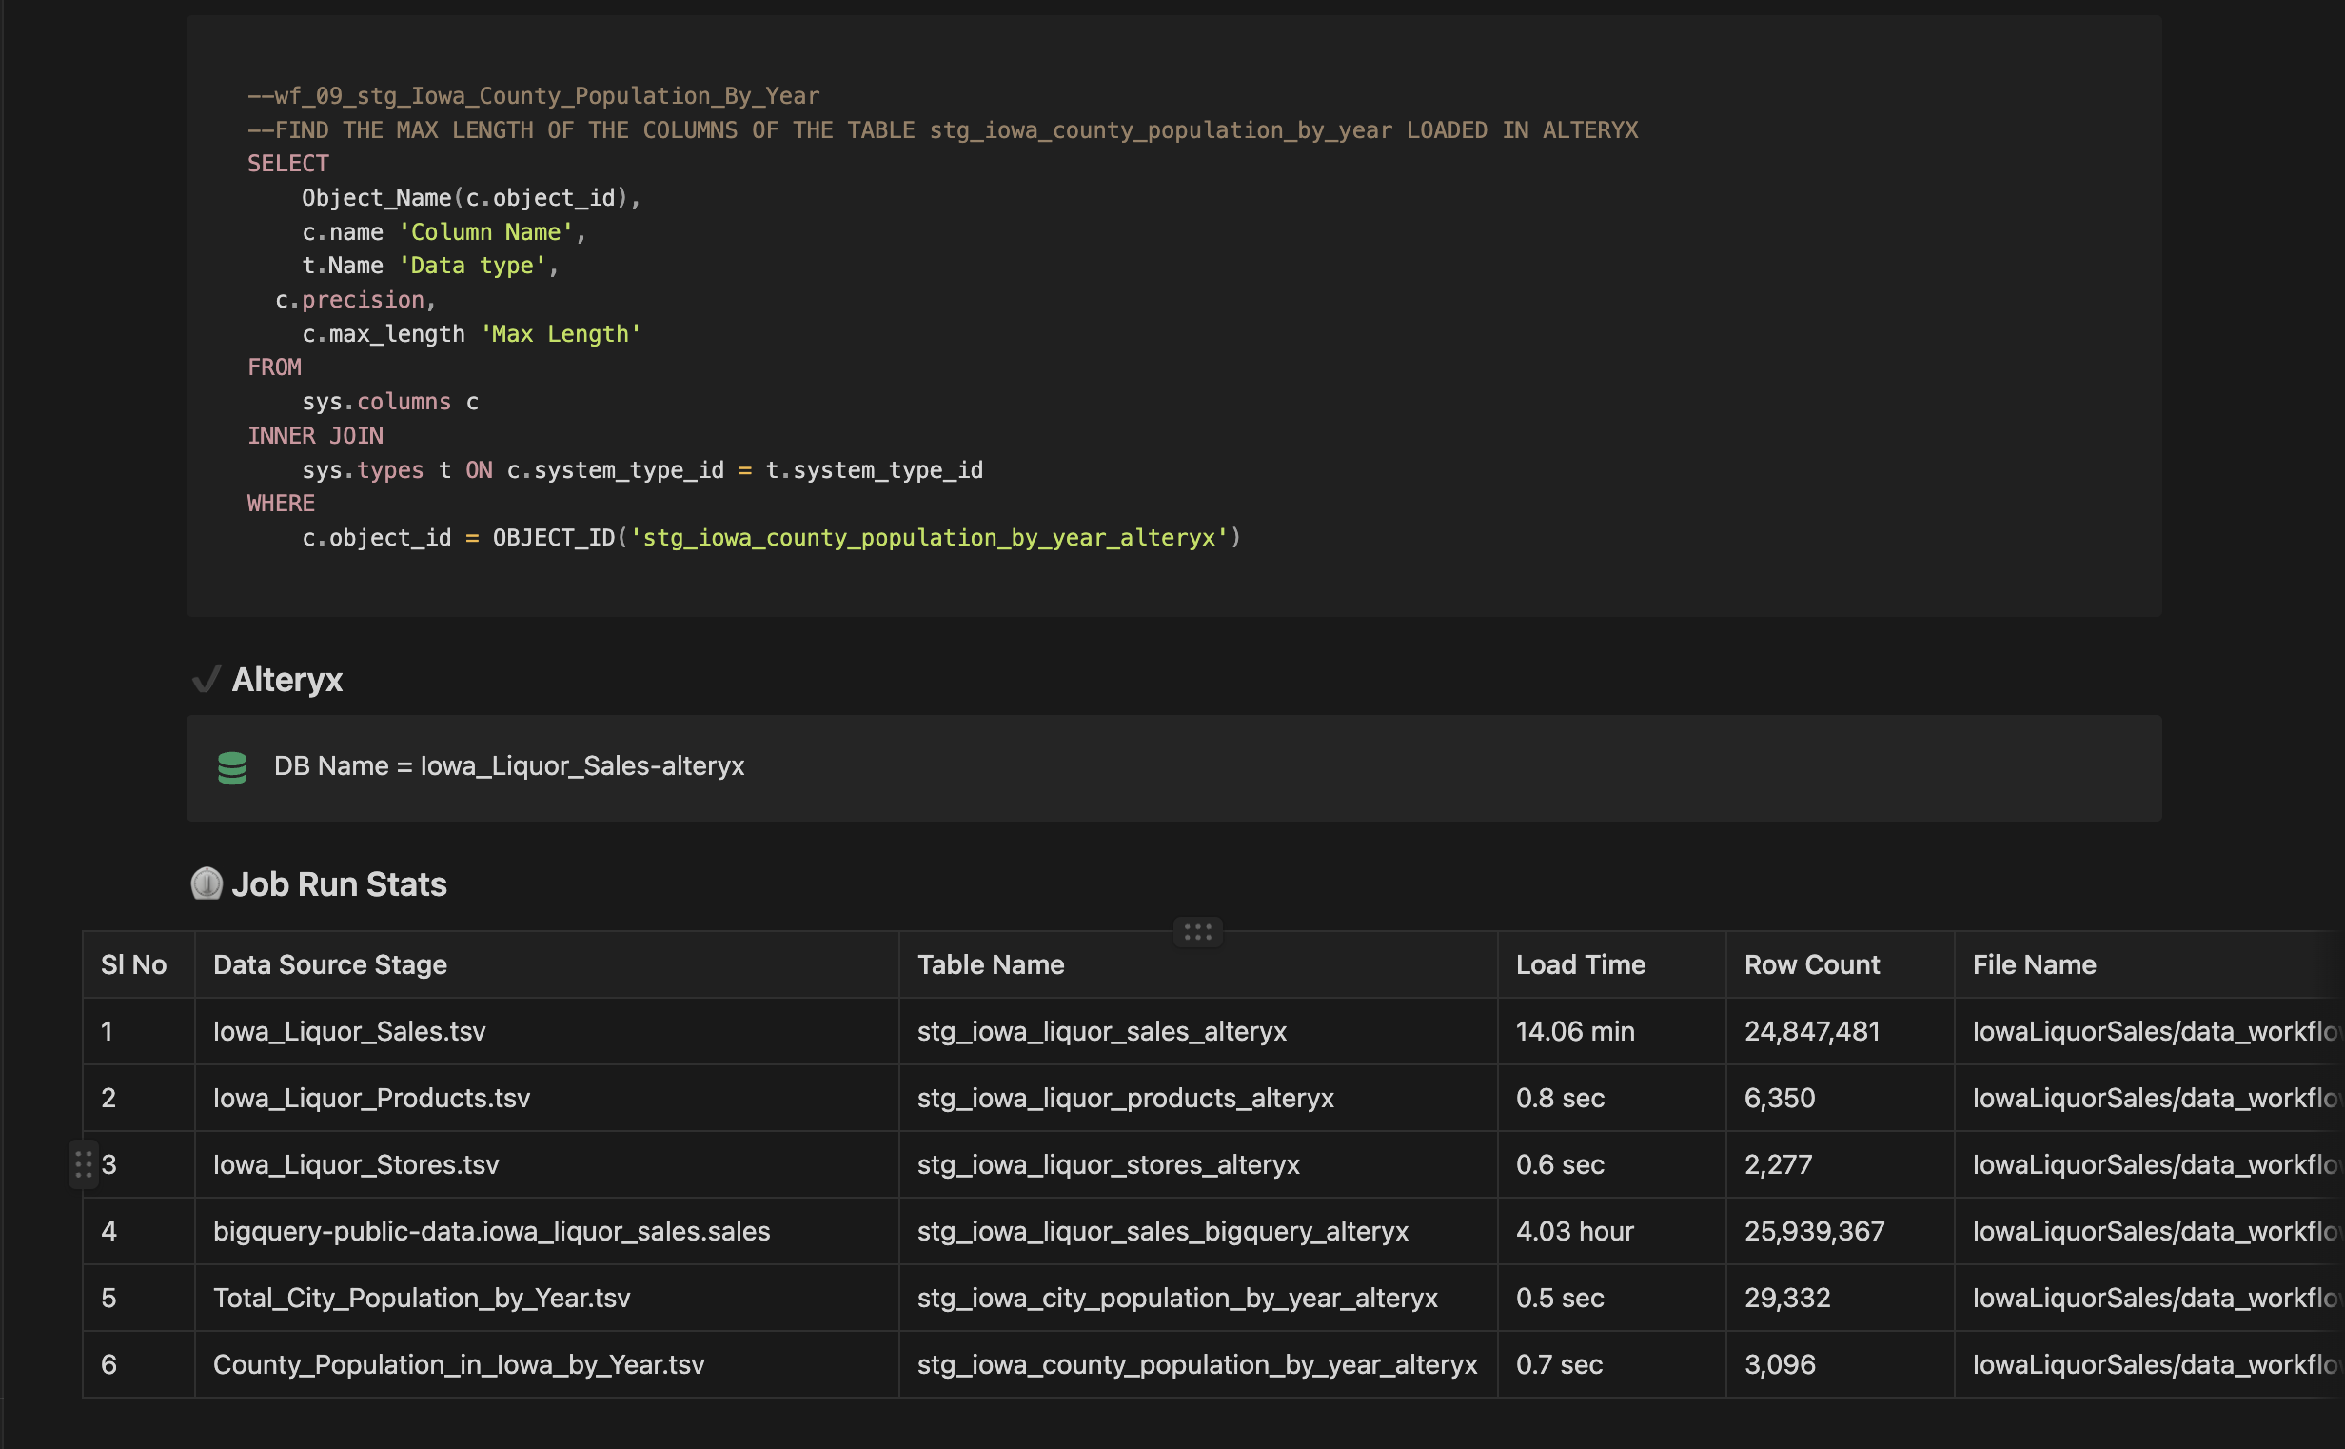Viewport: 2345px width, 1449px height.
Task: Click the Iowa_Liquor_Sales.tsv cell
Action: tap(547, 1031)
